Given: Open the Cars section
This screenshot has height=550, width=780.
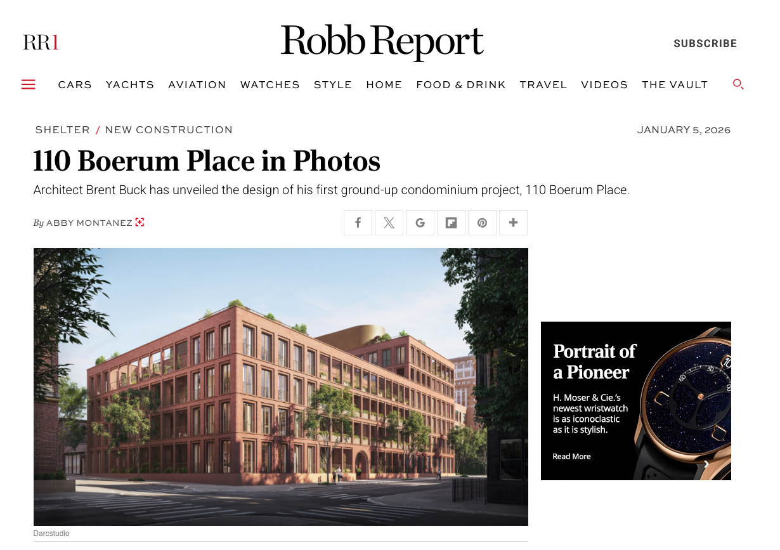Looking at the screenshot, I should (x=75, y=84).
